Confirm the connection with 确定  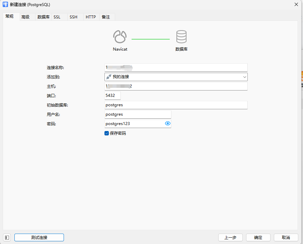pos(258,237)
